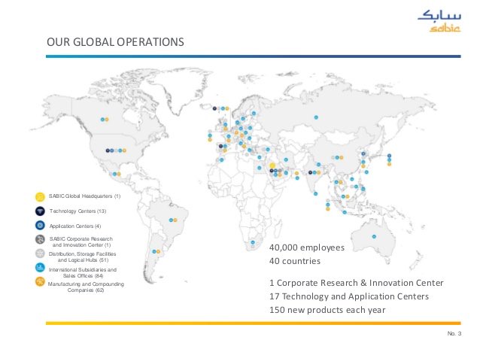Image resolution: width=480 pixels, height=343 pixels.
Task: Click the large yellow headquarters marker in Saudi Arabia
Action: tap(272, 165)
